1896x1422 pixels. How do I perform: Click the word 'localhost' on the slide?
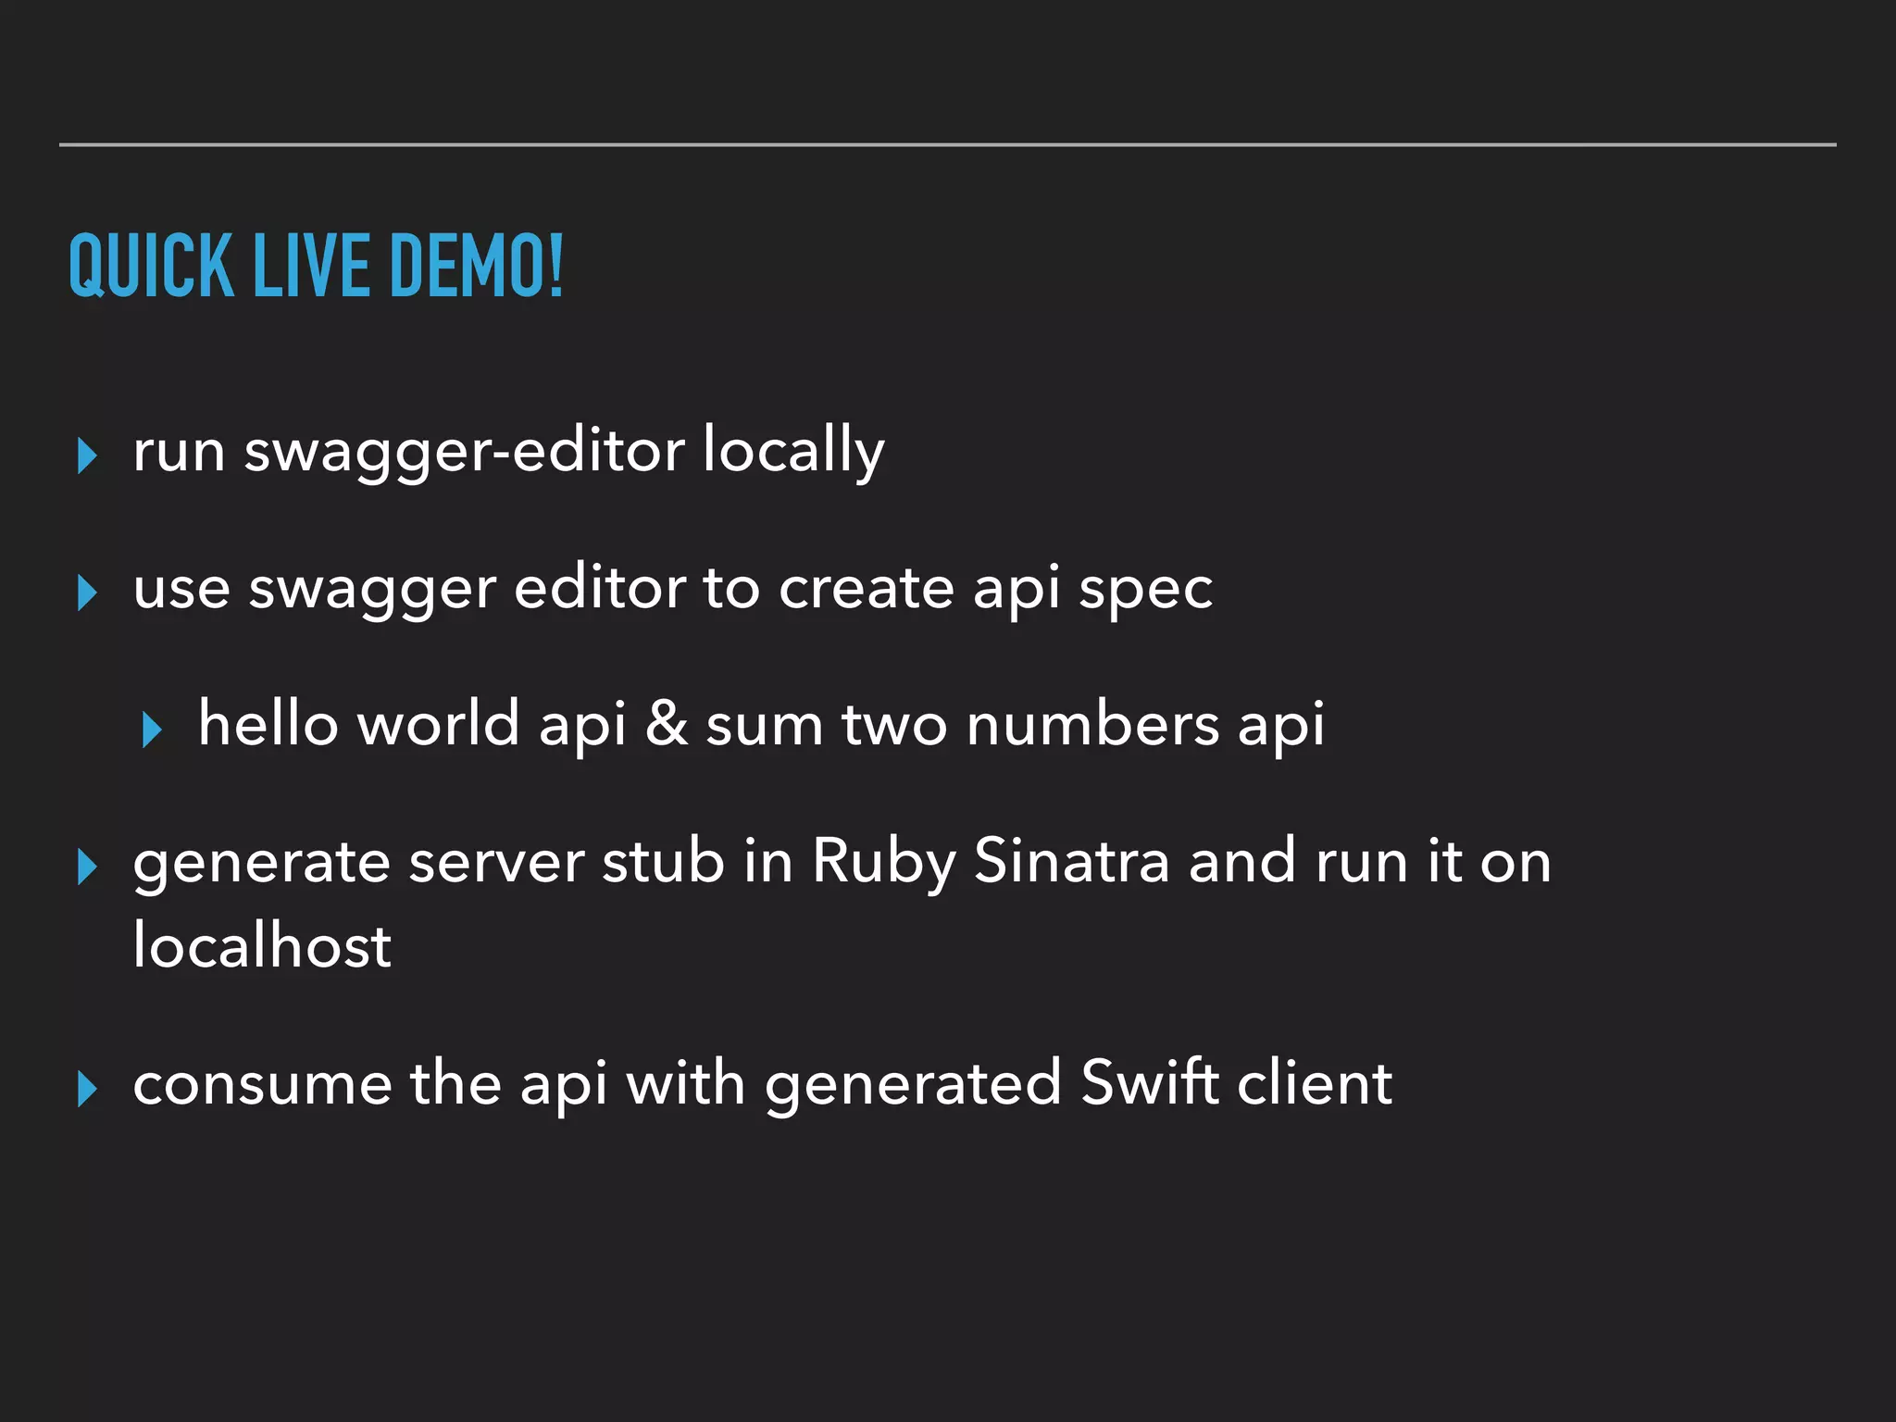262,945
